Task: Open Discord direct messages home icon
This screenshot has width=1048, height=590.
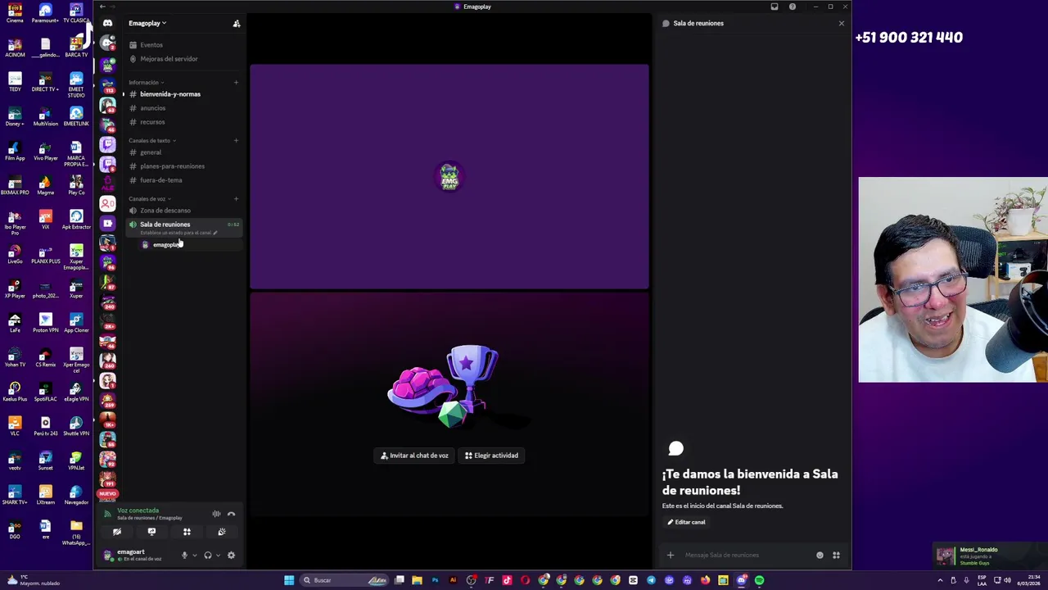Action: point(107,23)
